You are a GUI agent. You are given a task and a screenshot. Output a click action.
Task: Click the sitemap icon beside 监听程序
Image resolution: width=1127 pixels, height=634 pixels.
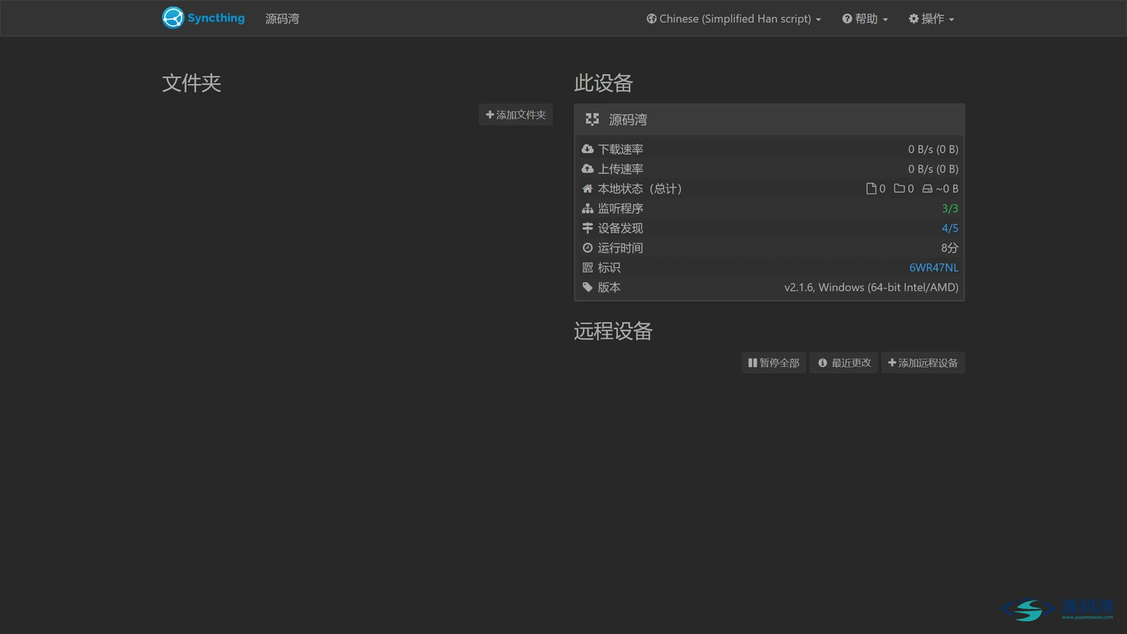click(587, 209)
